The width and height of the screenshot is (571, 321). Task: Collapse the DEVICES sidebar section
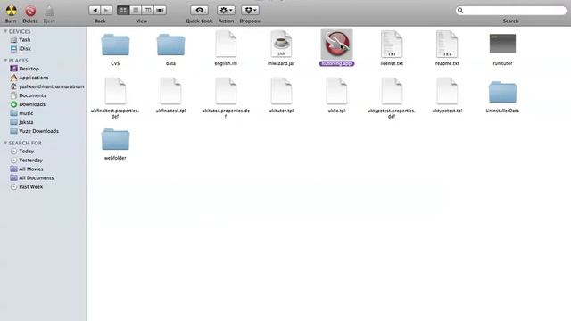pos(5,32)
